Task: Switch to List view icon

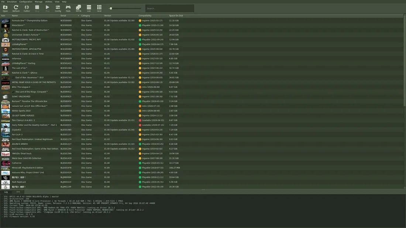Action: [x=89, y=8]
